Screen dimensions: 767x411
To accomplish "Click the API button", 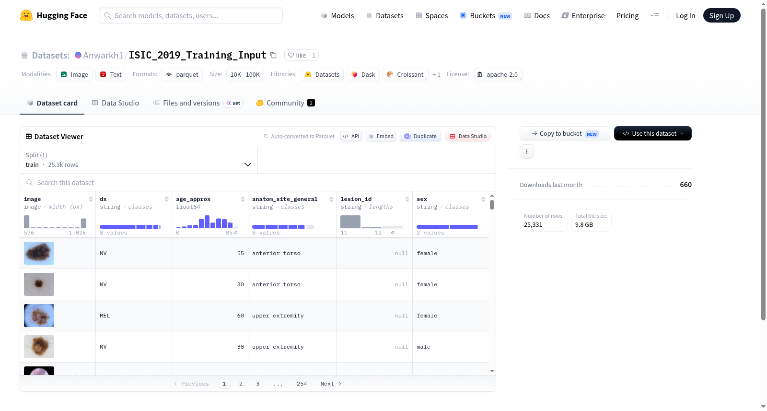I will point(351,136).
